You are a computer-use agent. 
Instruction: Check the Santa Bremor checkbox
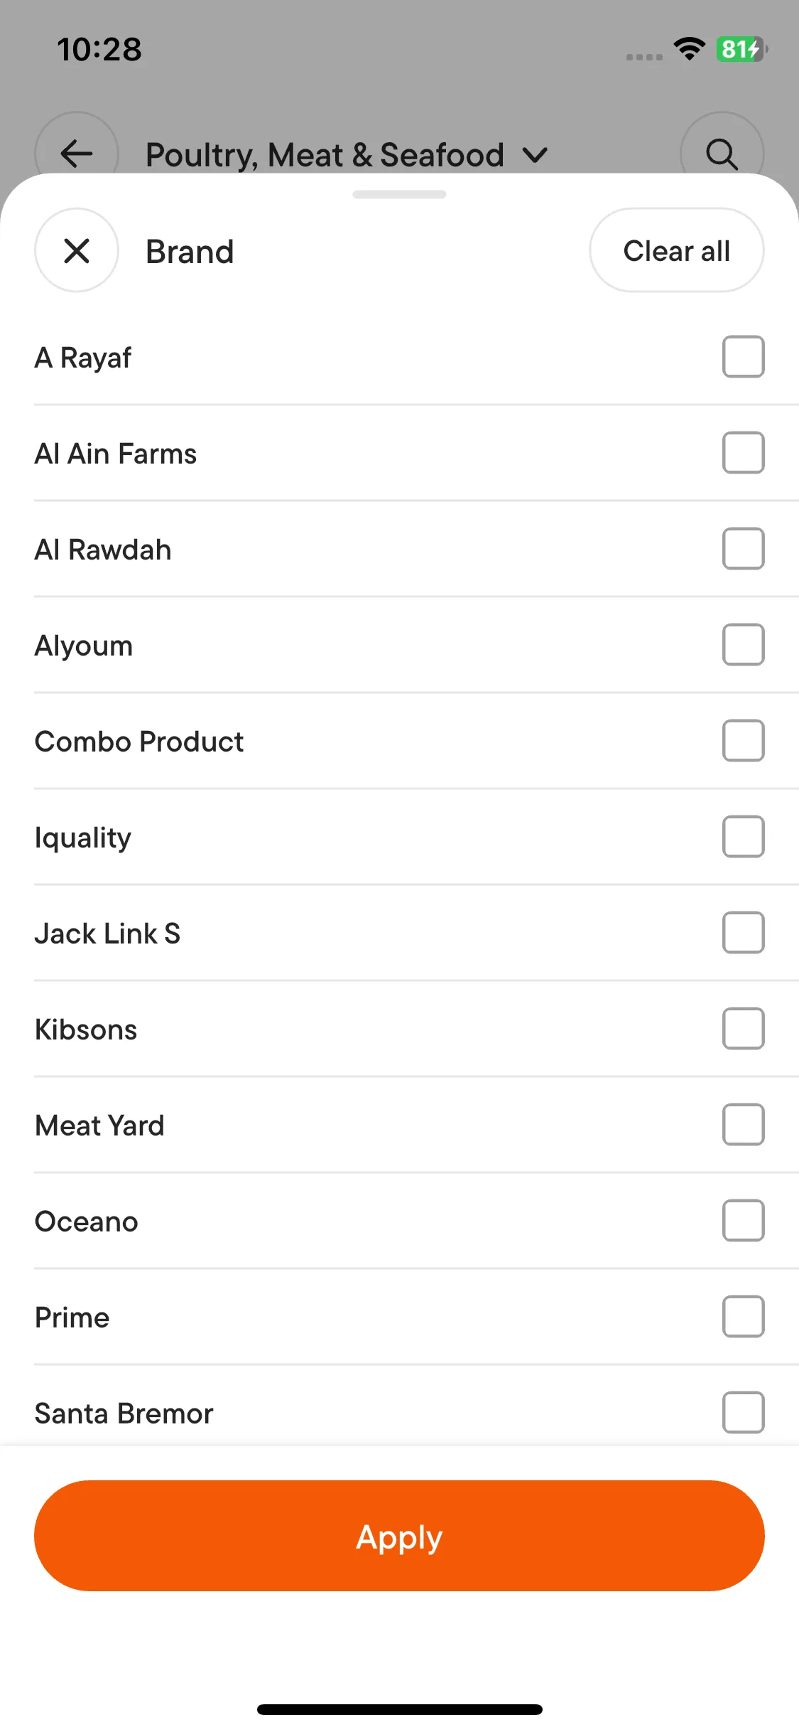(743, 1412)
